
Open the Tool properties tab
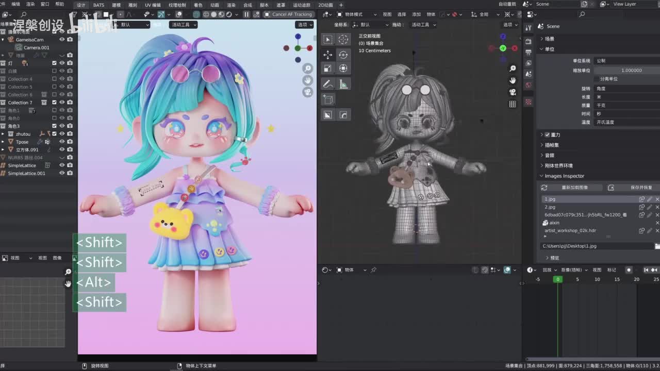[529, 27]
